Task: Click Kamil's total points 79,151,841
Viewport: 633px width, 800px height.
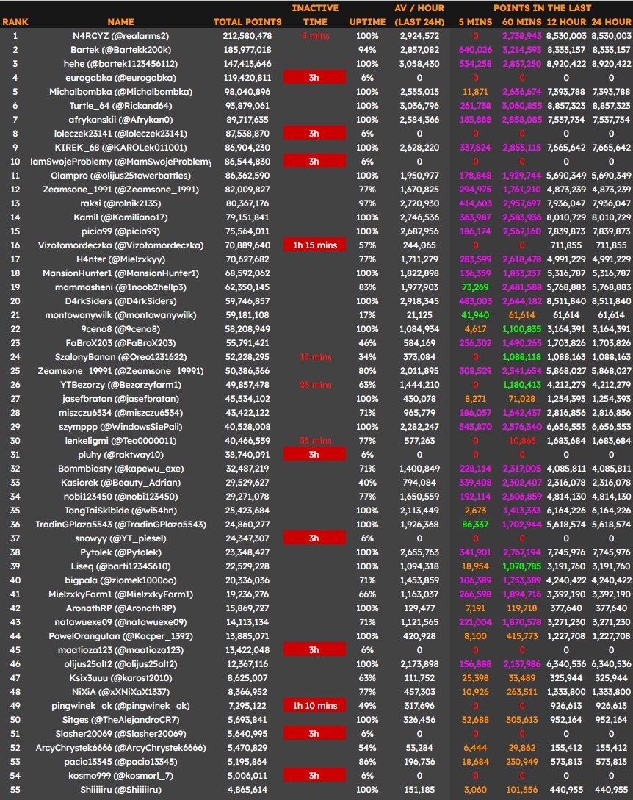Action: pos(247,217)
